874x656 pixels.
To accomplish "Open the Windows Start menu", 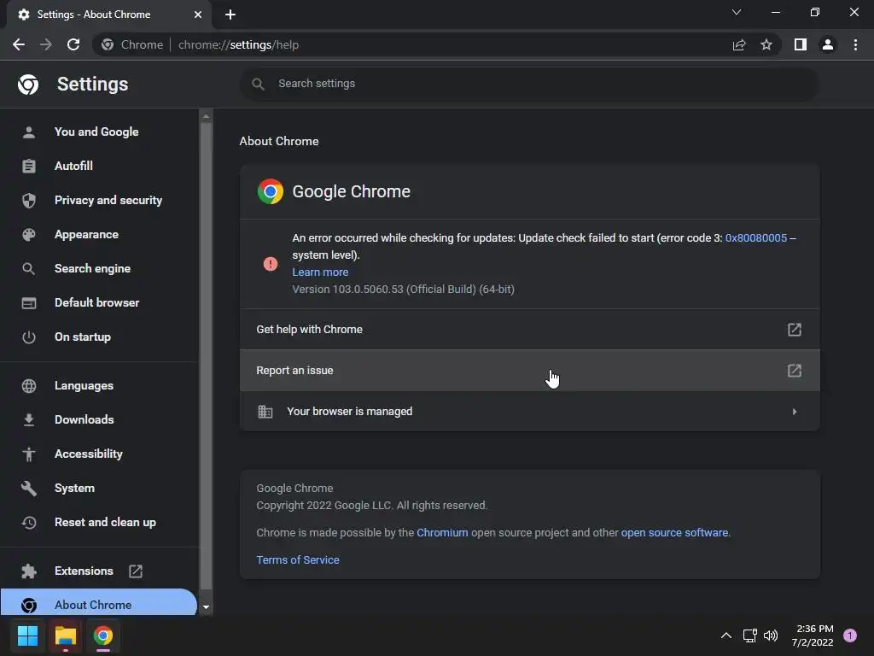I will pyautogui.click(x=27, y=635).
